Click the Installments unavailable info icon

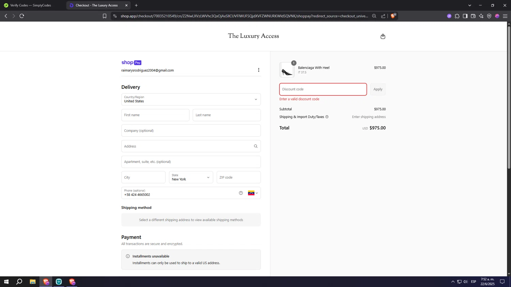tap(128, 256)
